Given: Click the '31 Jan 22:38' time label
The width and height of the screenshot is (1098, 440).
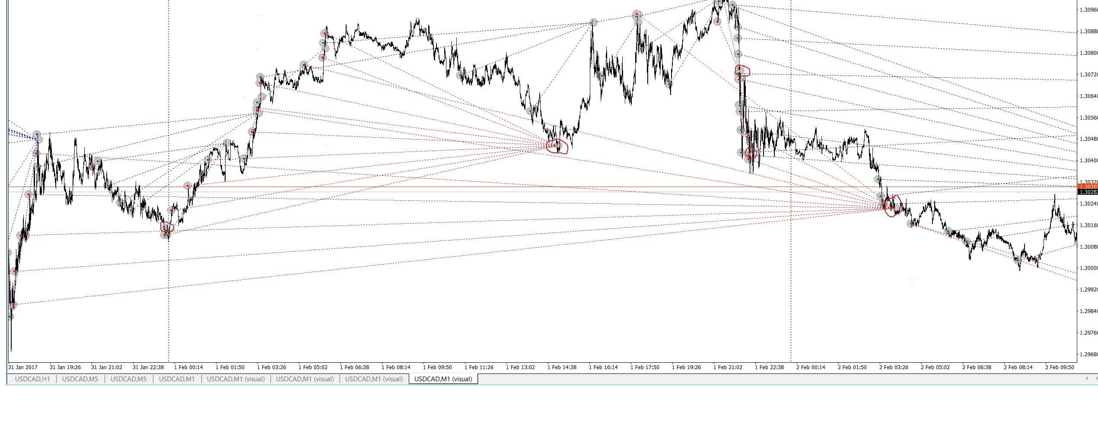Looking at the screenshot, I should tap(148, 367).
